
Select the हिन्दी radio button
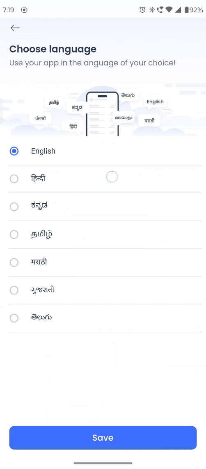(x=14, y=179)
